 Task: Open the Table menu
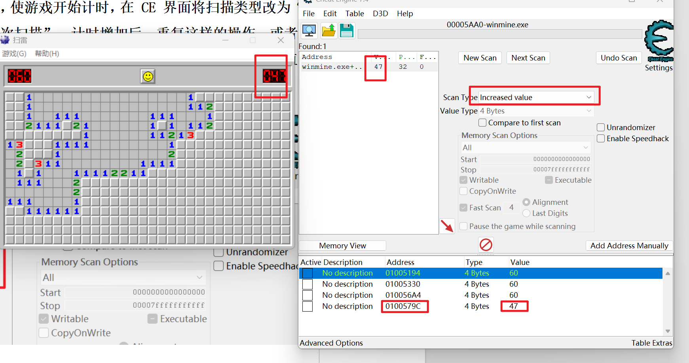pyautogui.click(x=355, y=13)
